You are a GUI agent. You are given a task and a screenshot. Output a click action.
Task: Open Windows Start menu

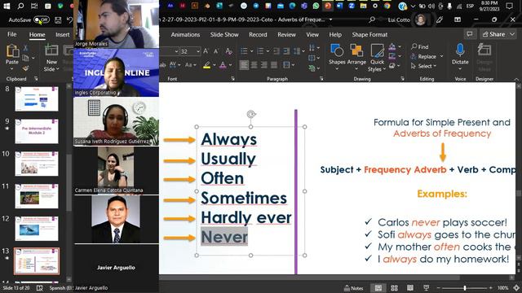pyautogui.click(x=7, y=6)
